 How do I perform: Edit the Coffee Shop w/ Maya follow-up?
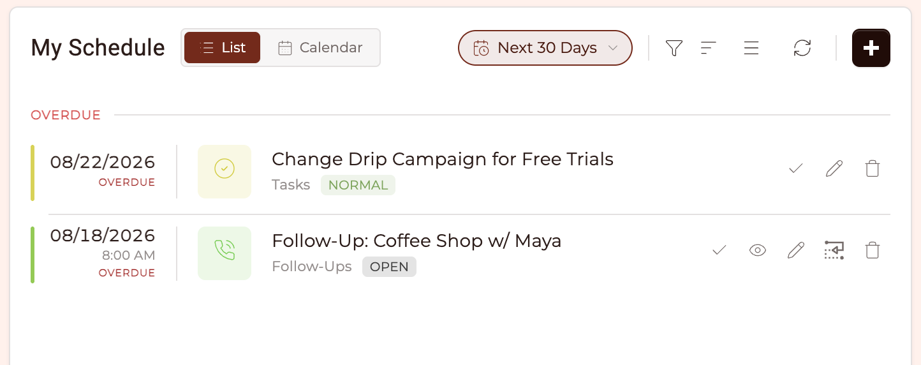796,250
